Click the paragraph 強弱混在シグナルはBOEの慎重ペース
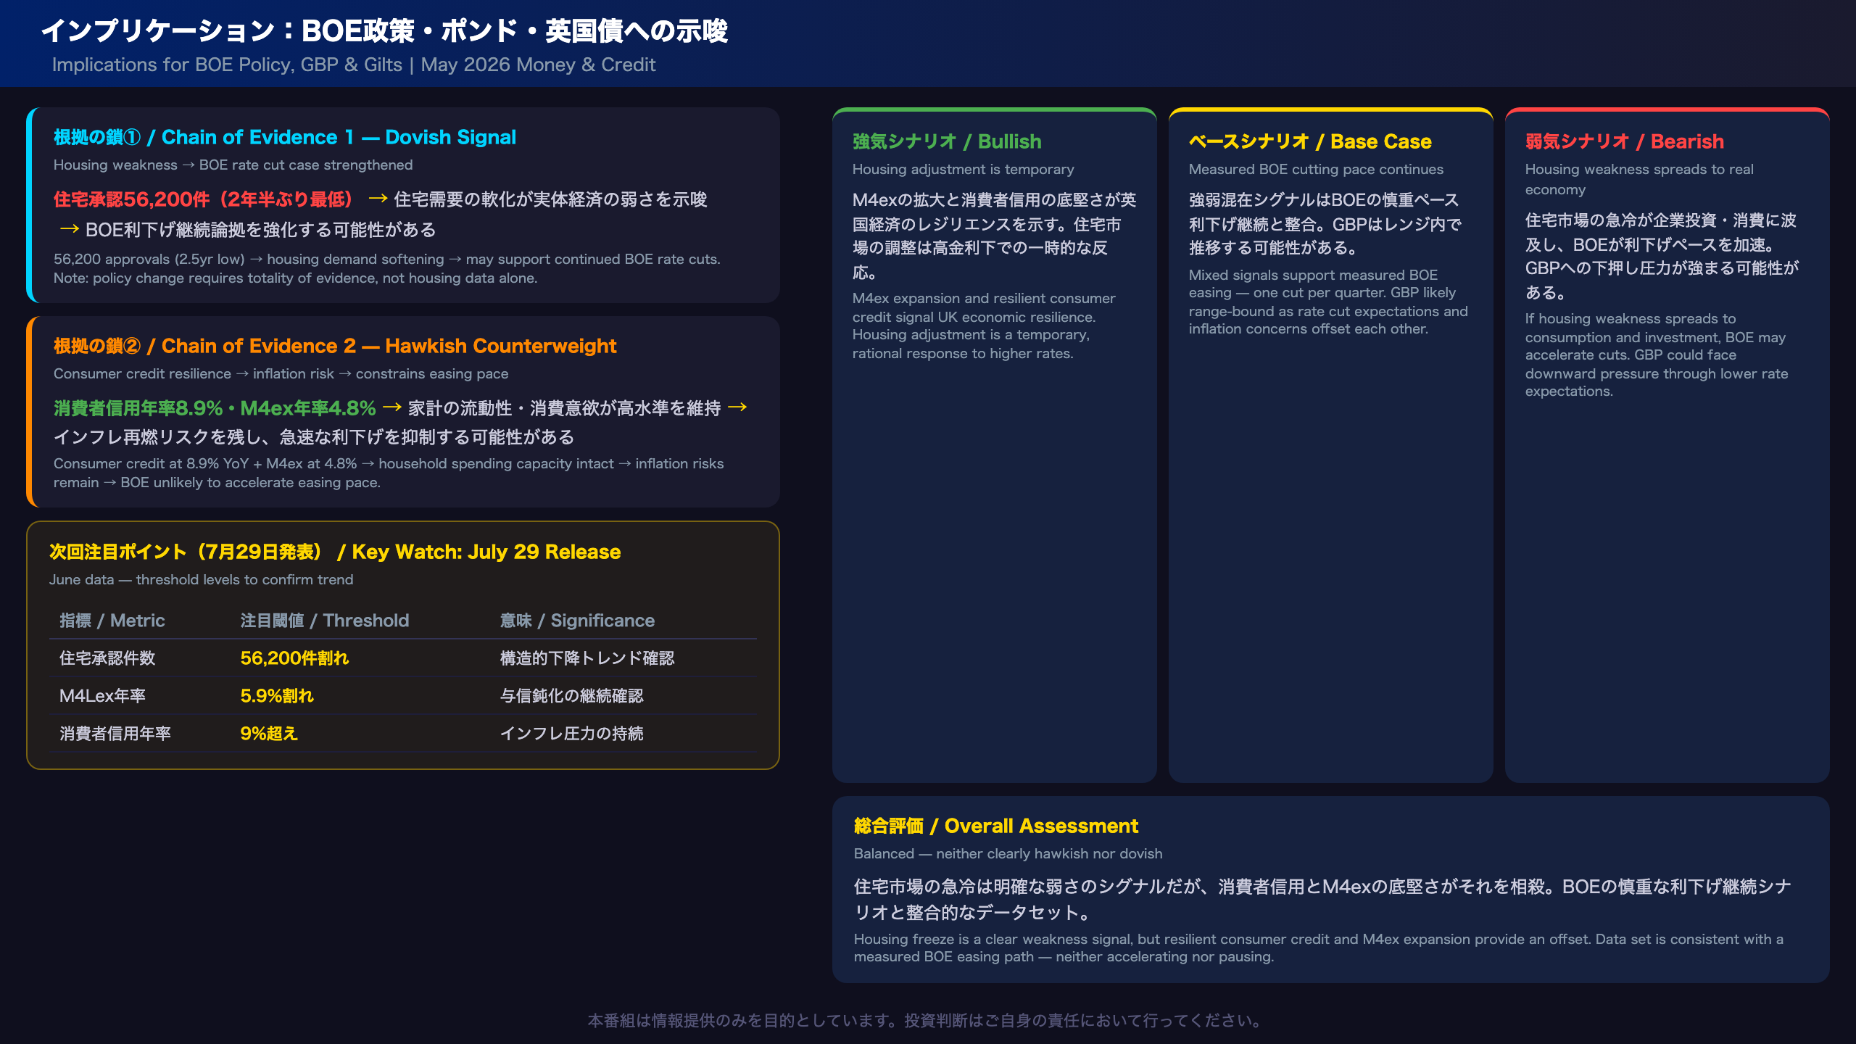The height and width of the screenshot is (1044, 1856). [1325, 224]
